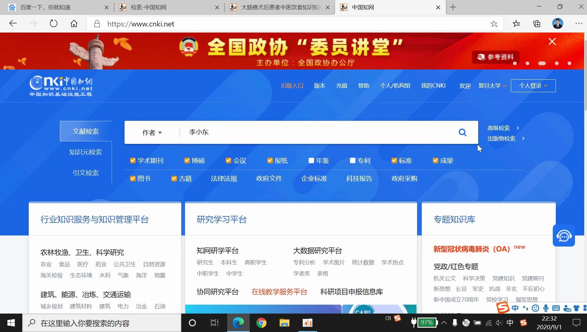The height and width of the screenshot is (332, 587).
Task: Open the favorites list
Action: (516, 24)
